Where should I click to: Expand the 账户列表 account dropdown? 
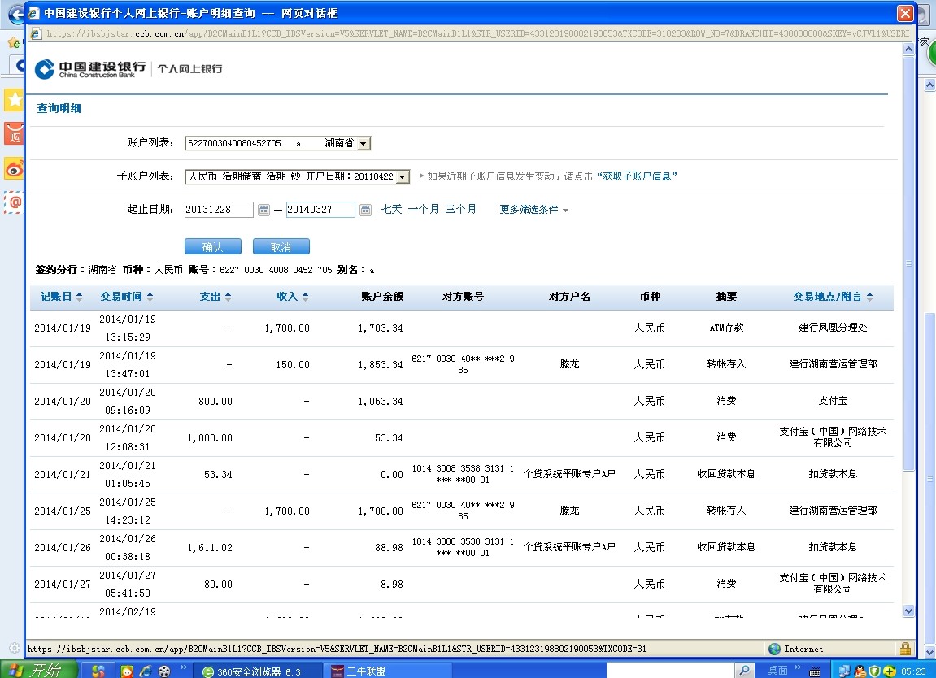click(364, 143)
